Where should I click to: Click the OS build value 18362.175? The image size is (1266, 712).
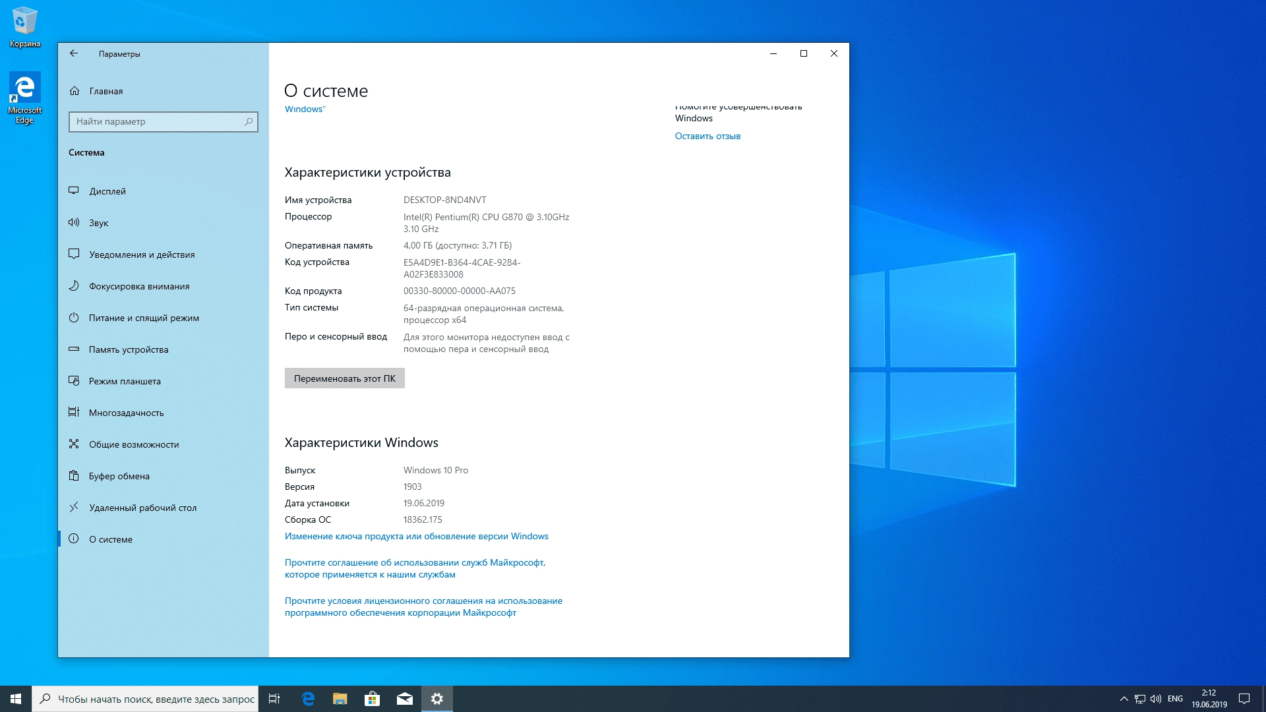(x=423, y=519)
